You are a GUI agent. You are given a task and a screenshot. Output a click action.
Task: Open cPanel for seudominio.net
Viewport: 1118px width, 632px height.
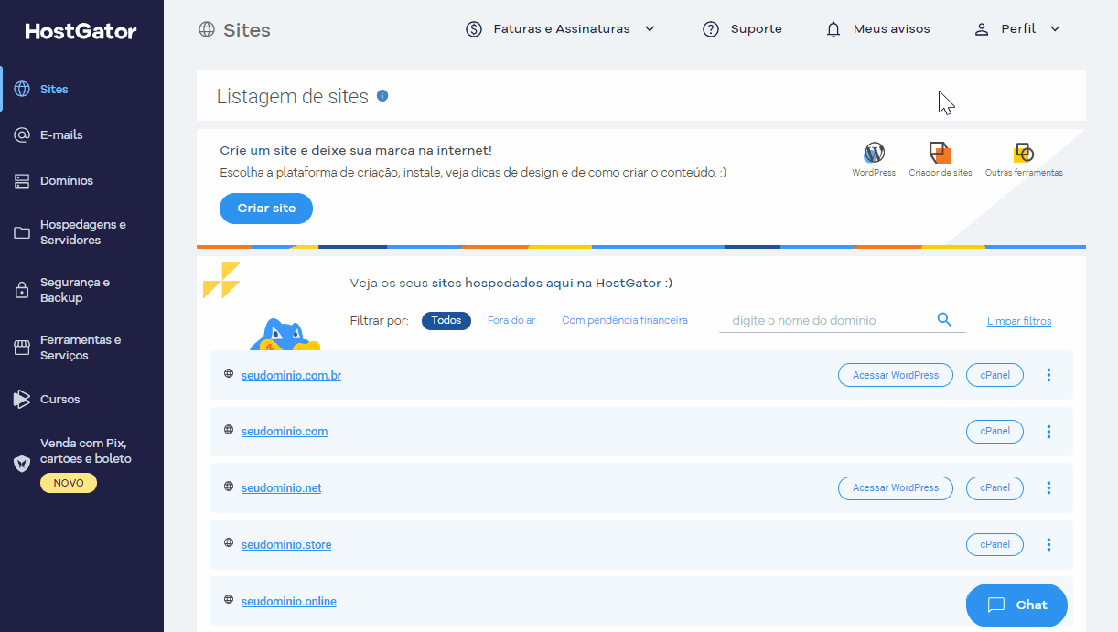coord(994,488)
